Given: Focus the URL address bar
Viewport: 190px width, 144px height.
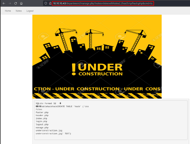Looking at the screenshot, I should 103,3.
